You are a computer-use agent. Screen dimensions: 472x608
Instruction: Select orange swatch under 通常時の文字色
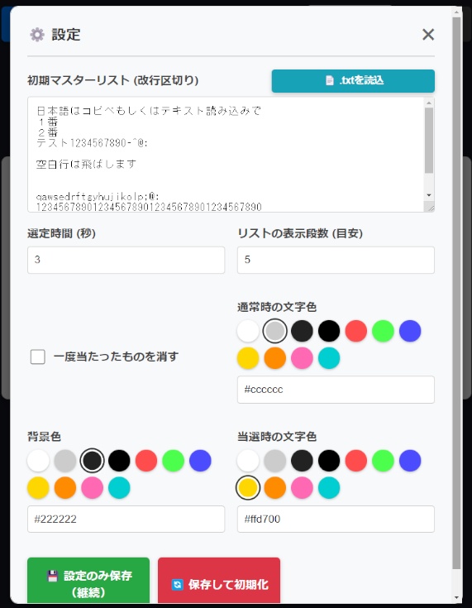click(275, 358)
